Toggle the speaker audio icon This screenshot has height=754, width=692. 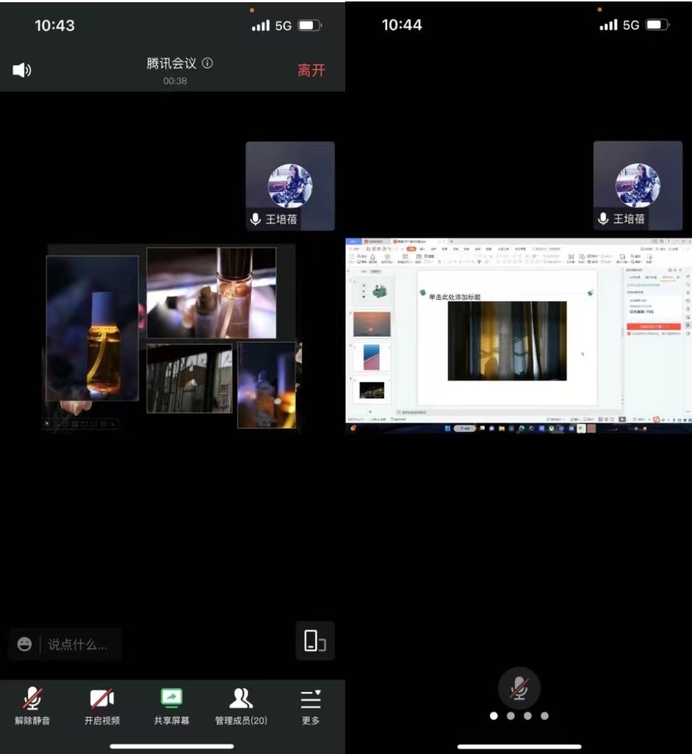pos(22,70)
